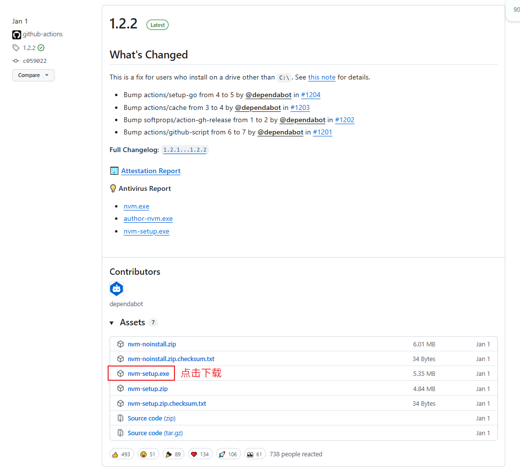This screenshot has width=520, height=472.
Task: Click '738 people reacted' text
Action: (296, 454)
